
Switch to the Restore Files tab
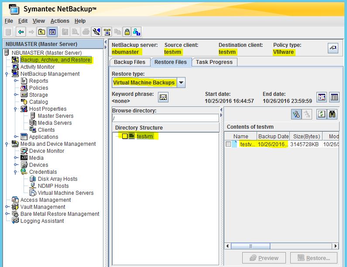pyautogui.click(x=171, y=62)
